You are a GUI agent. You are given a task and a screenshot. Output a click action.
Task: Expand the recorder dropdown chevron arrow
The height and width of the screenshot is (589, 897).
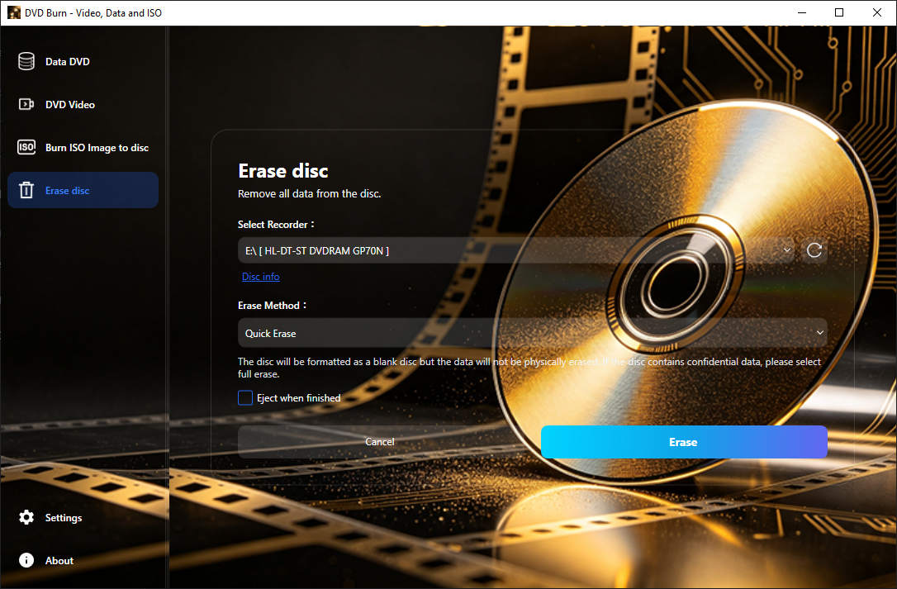tap(786, 250)
